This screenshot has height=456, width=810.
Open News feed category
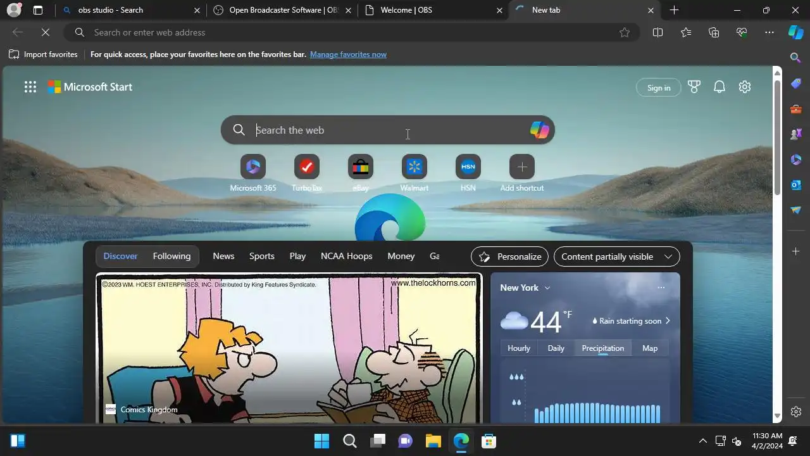coord(223,256)
